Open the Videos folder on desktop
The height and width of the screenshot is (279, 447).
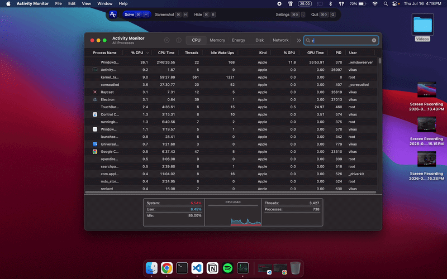[422, 27]
